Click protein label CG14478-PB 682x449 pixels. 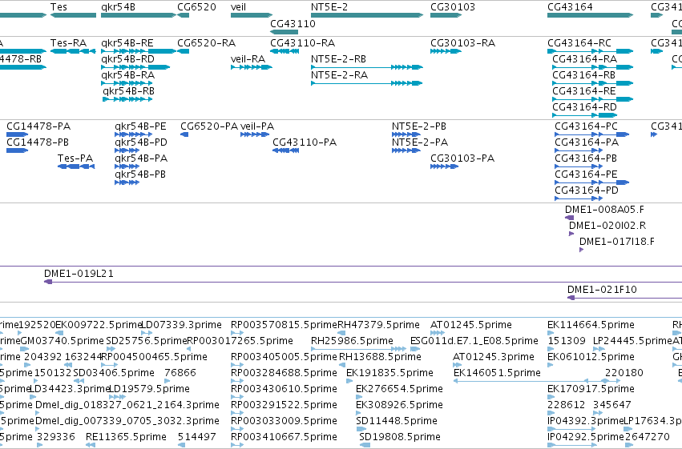click(x=38, y=142)
